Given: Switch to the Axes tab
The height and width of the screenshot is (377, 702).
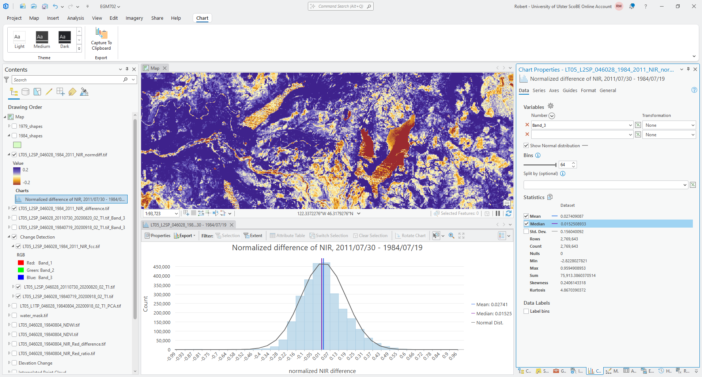Looking at the screenshot, I should pos(554,91).
